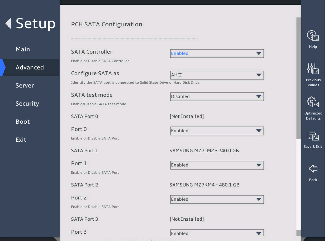This screenshot has width=325, height=241.
Task: Open the Port 0 enable dropdown
Action: [x=217, y=131]
